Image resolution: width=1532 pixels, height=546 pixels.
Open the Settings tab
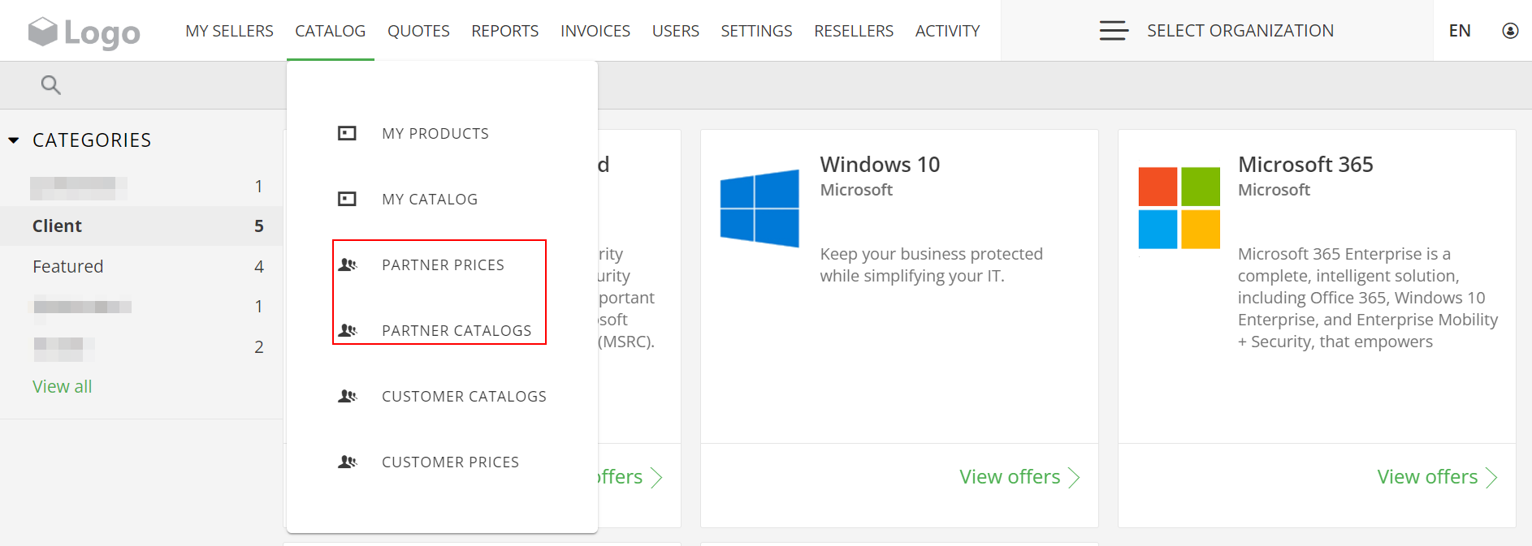pyautogui.click(x=756, y=31)
